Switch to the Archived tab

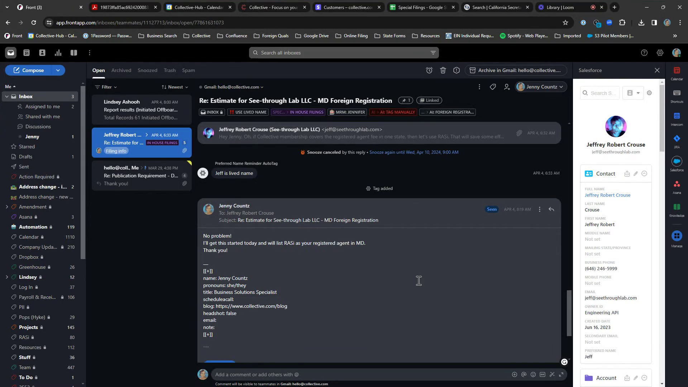121,70
